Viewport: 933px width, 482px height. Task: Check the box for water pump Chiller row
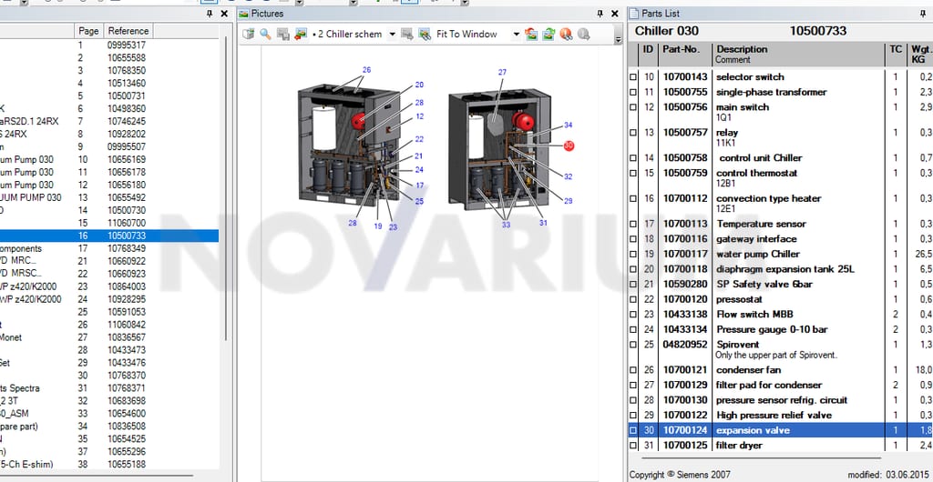point(633,254)
